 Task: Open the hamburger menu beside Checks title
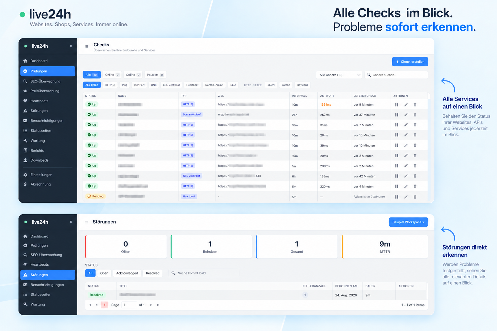tap(87, 47)
